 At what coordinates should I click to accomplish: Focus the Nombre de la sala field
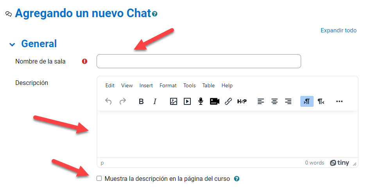coord(199,61)
